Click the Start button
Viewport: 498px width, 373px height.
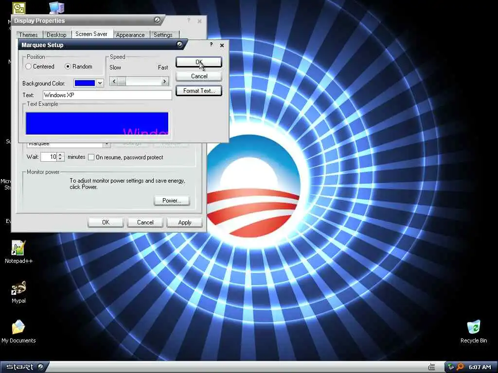click(x=24, y=367)
